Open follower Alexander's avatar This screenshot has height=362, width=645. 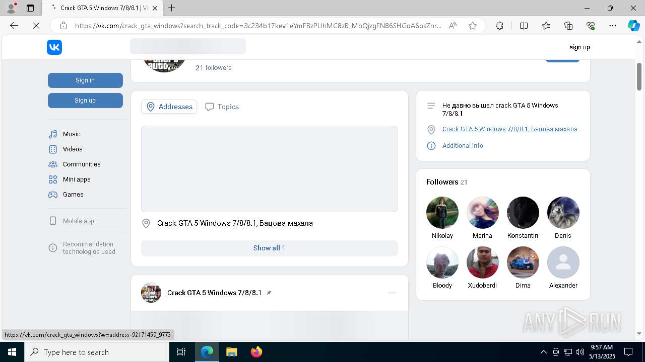563,262
